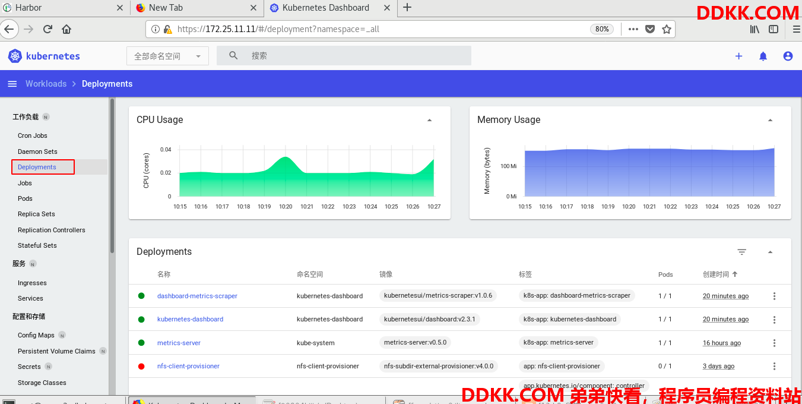The height and width of the screenshot is (404, 802).
Task: Open Persistent Volume Claims in sidebar
Action: [56, 351]
